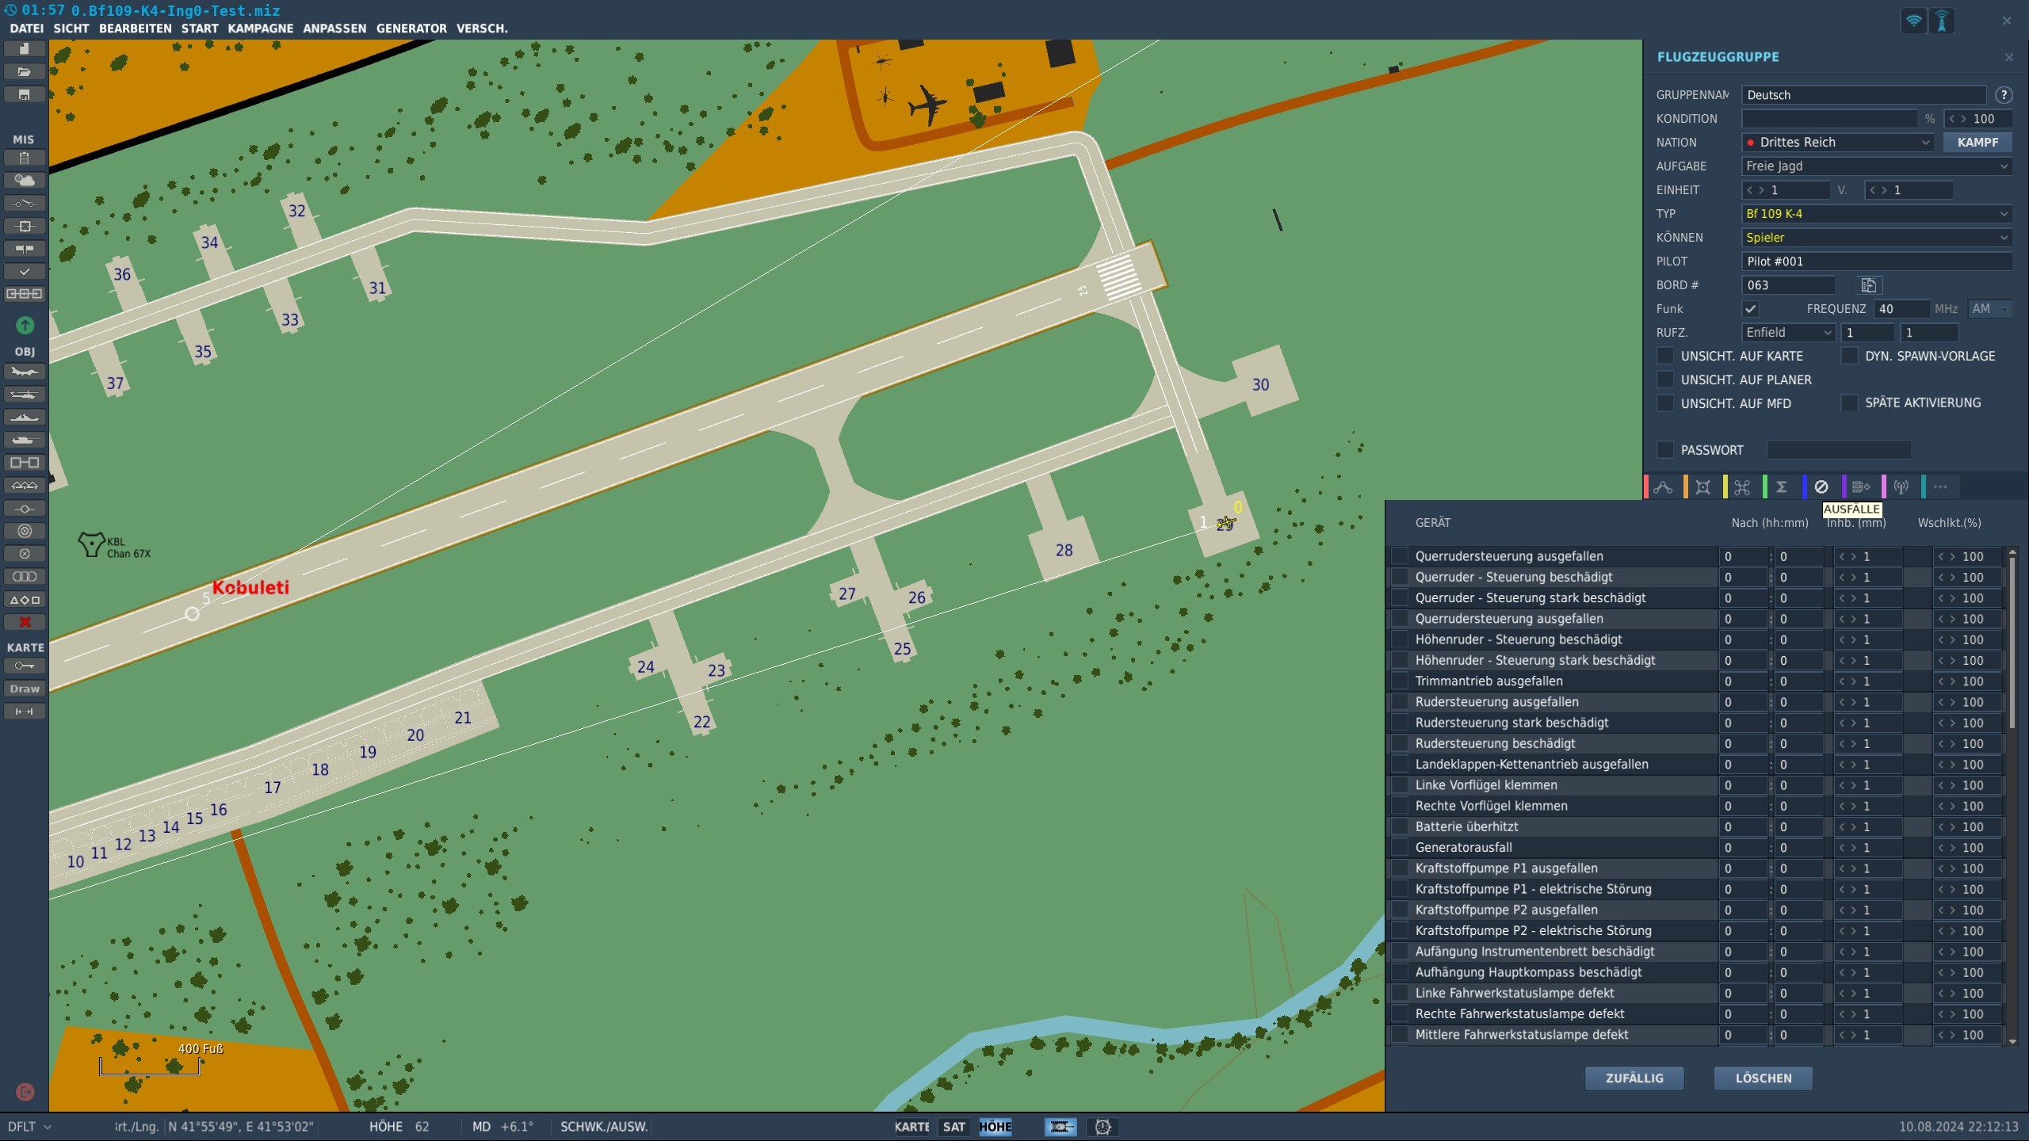Viewport: 2029px width, 1141px height.
Task: Open the sigma summary tab
Action: 1782,487
